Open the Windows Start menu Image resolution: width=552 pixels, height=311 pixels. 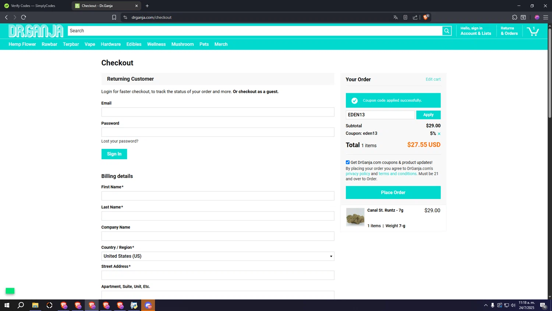pos(7,305)
